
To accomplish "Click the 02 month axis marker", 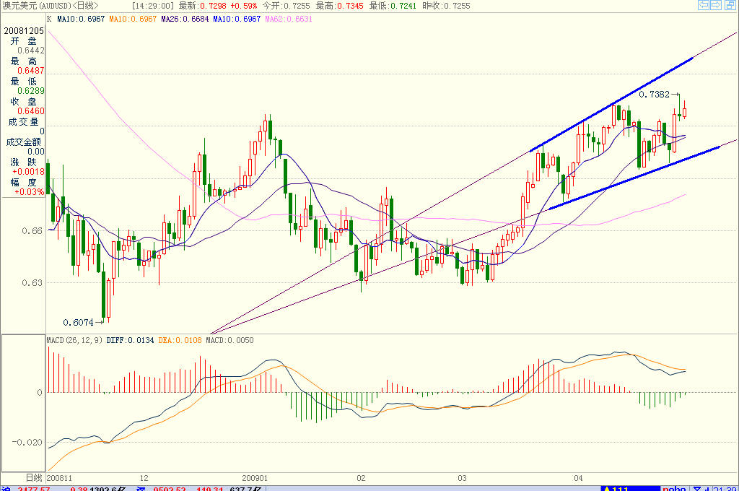I will click(x=361, y=478).
